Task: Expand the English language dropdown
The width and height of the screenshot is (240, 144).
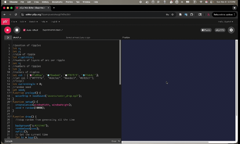Action: [55, 22]
